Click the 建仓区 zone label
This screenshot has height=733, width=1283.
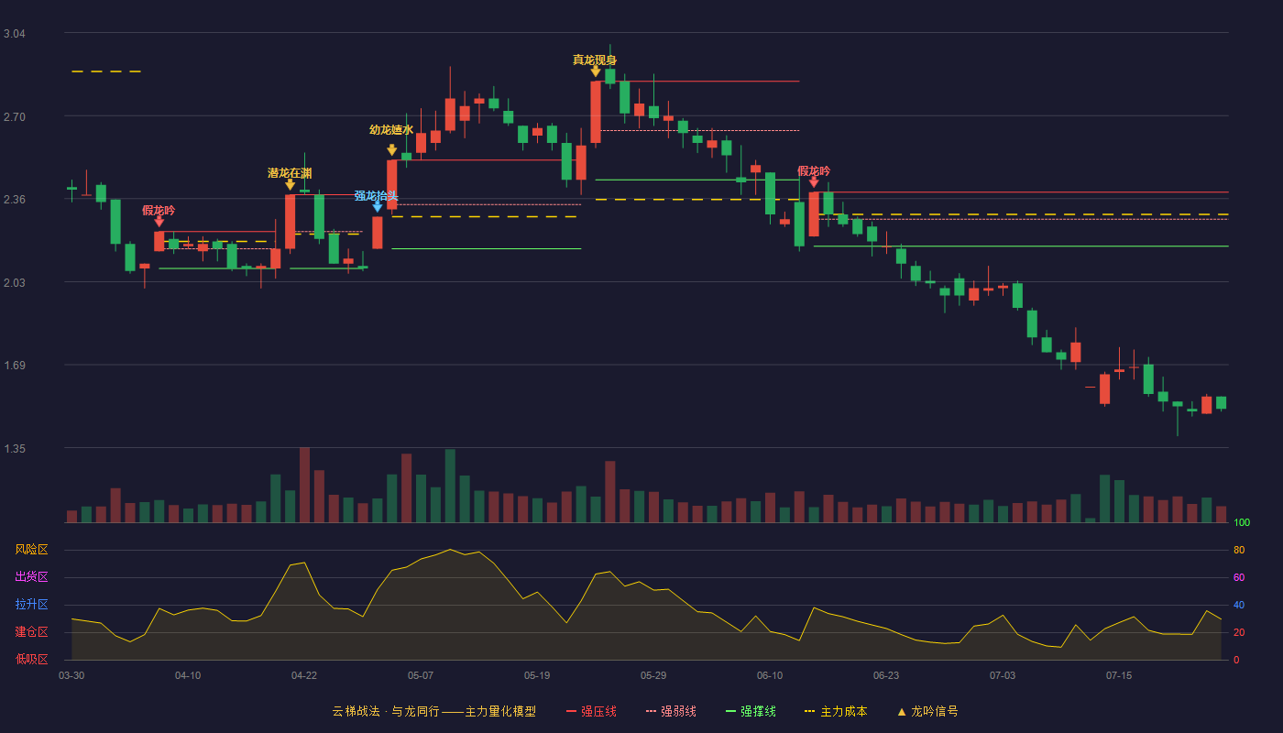[31, 632]
